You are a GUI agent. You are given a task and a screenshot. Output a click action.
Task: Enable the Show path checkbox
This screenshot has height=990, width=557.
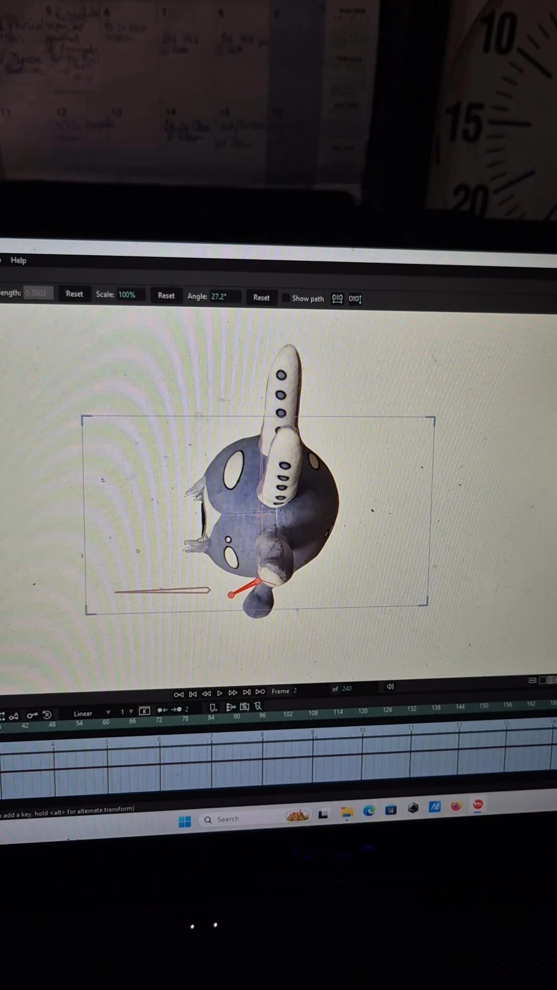[x=286, y=298]
